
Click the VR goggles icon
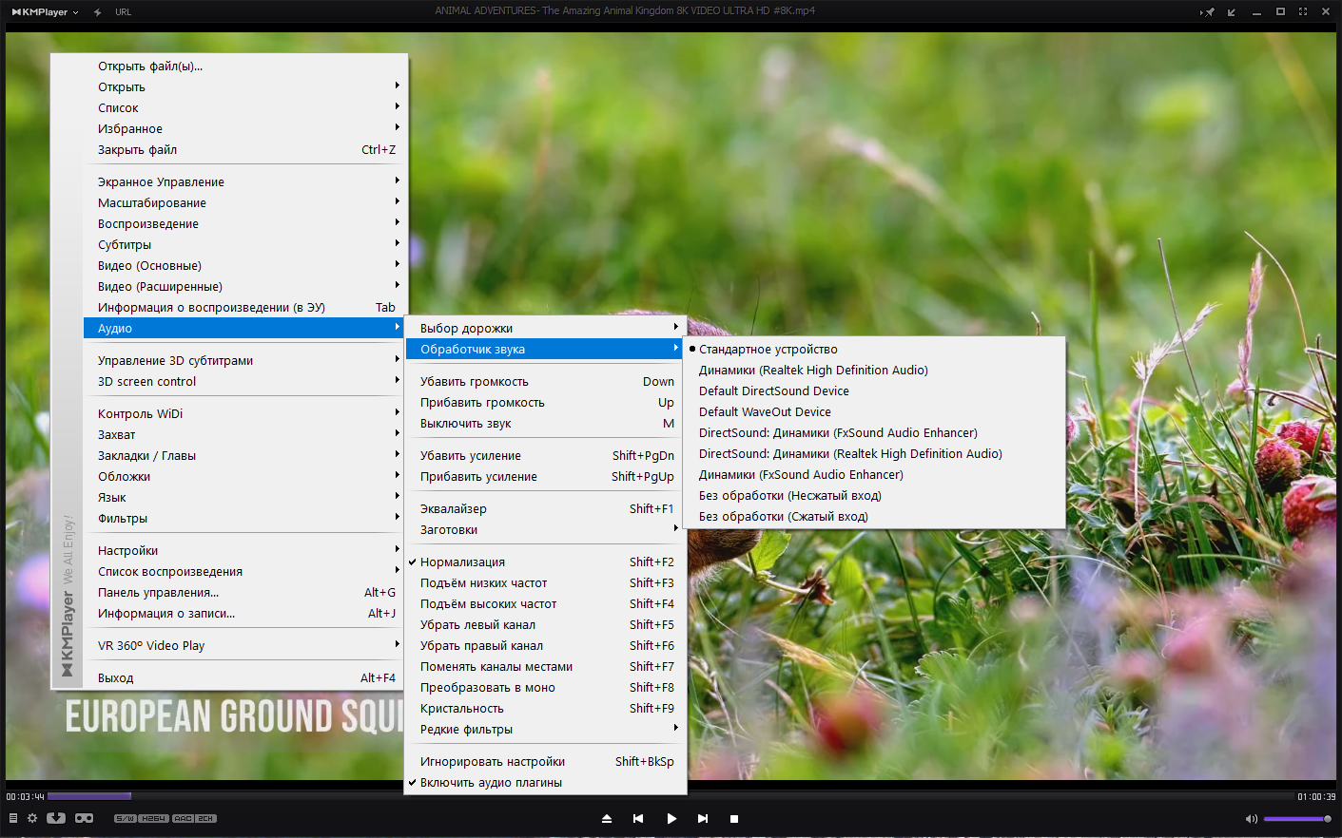pos(84,818)
